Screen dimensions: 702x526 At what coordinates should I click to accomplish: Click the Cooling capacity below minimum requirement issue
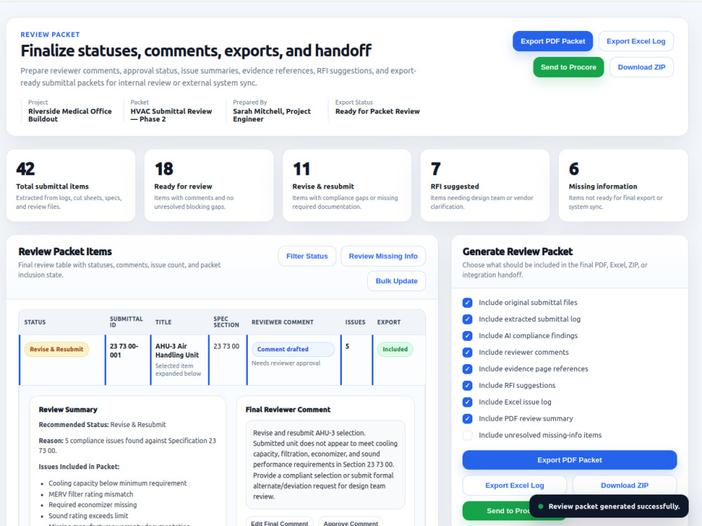pyautogui.click(x=118, y=483)
